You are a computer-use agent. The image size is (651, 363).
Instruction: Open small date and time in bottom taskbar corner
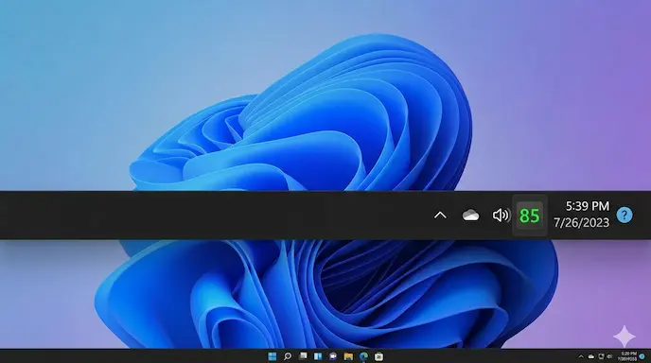click(x=627, y=356)
